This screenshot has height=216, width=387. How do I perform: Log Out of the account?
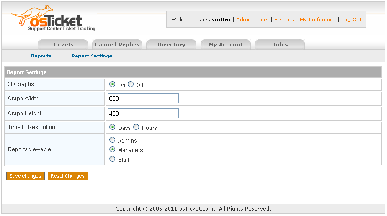pyautogui.click(x=351, y=20)
